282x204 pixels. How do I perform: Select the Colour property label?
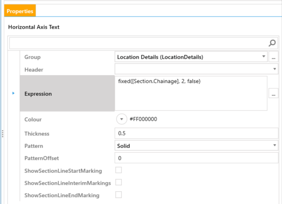tap(33, 120)
